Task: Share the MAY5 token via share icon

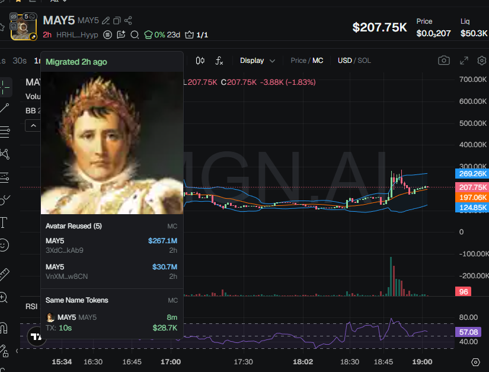Action: (x=128, y=21)
